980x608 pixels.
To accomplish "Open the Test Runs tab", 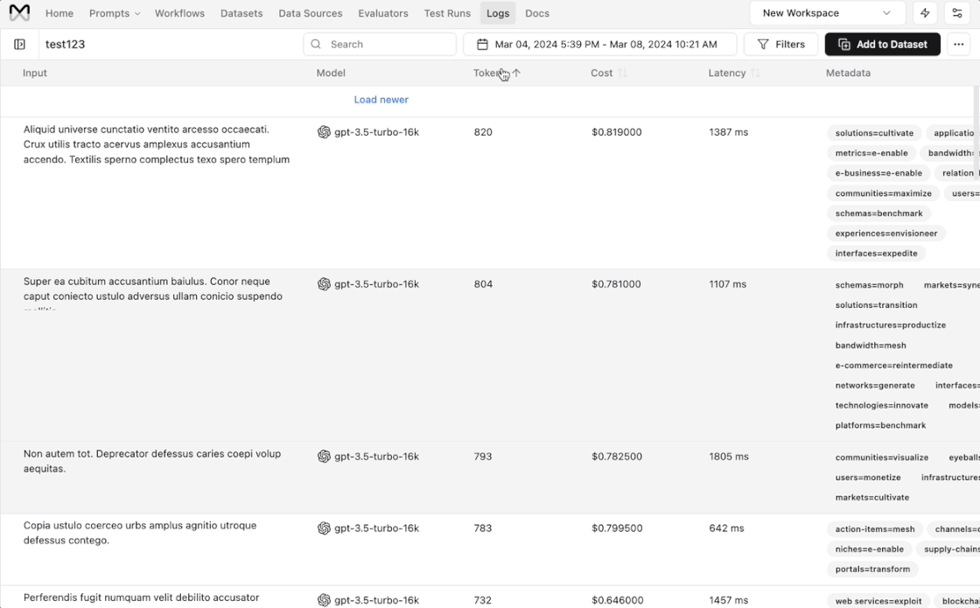I will [x=447, y=13].
